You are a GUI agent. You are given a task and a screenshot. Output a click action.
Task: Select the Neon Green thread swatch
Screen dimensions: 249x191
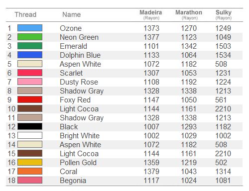coord(30,37)
